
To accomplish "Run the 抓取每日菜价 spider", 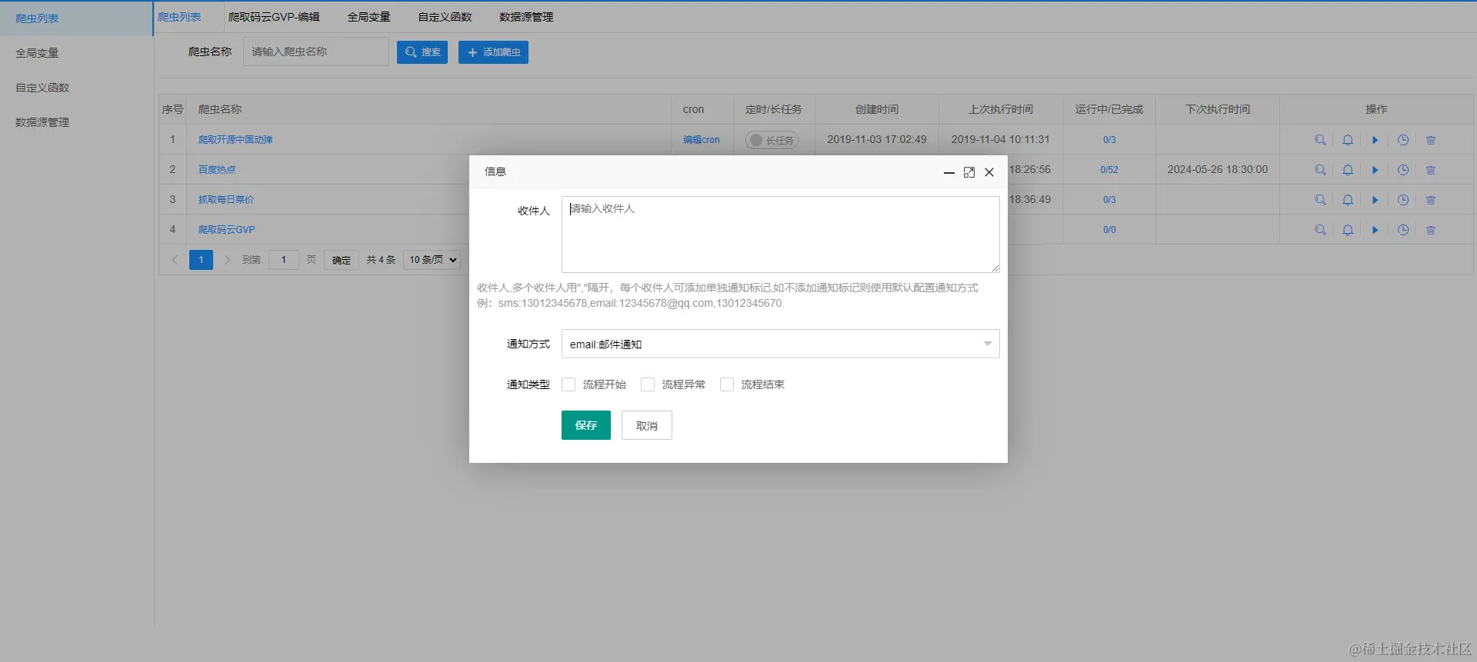I will (1375, 200).
